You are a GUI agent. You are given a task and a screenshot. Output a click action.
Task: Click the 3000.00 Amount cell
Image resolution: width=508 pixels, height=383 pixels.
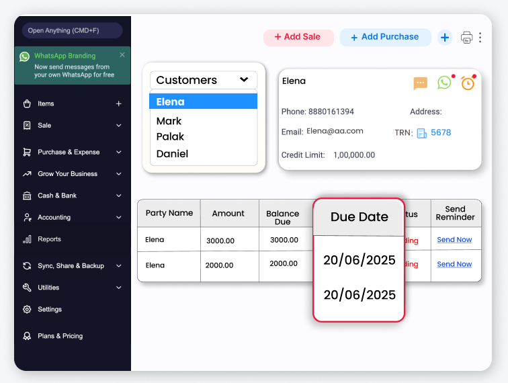tap(220, 241)
